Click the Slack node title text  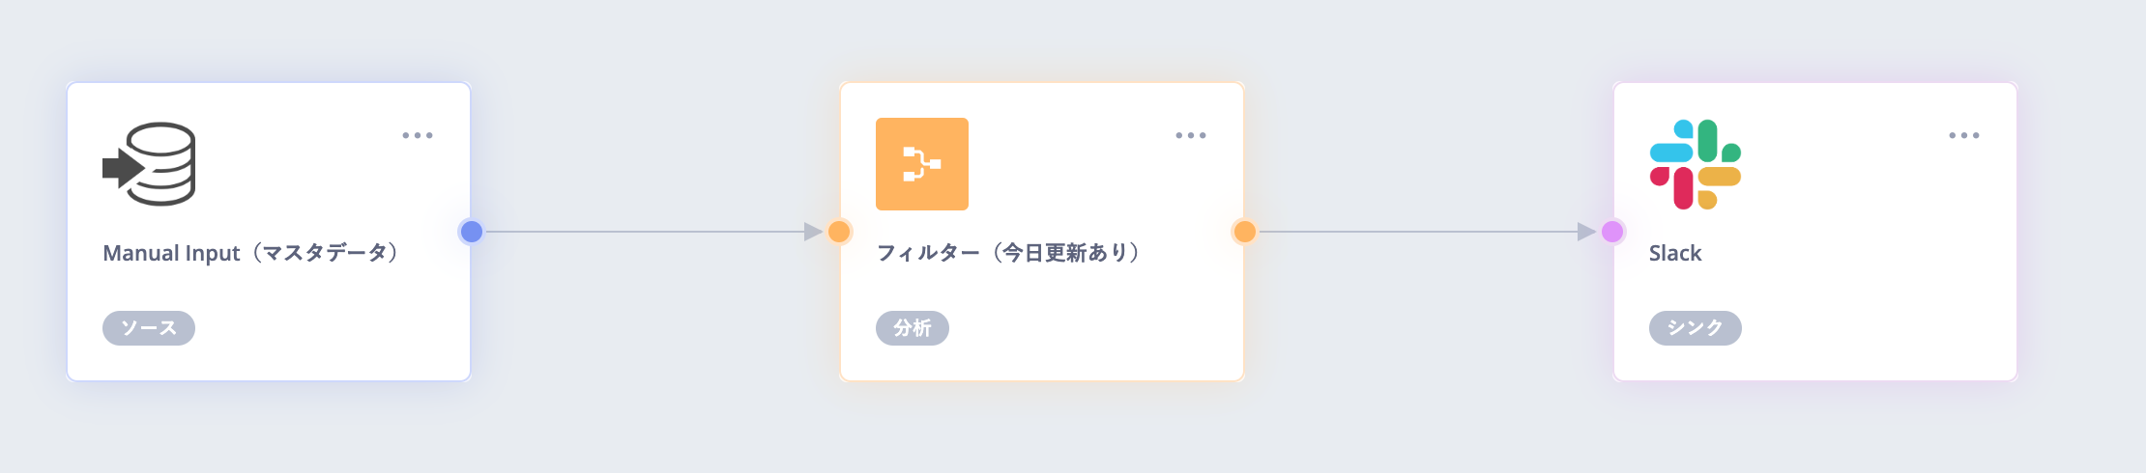[x=1675, y=253]
